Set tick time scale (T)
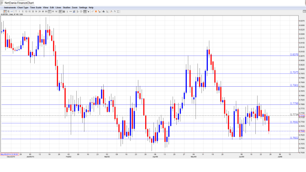Image resolution: width=306 pixels, height=172 pixels. pyautogui.click(x=16, y=12)
